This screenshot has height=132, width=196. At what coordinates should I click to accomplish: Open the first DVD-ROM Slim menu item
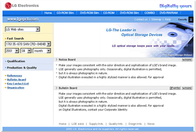click(x=90, y=13)
